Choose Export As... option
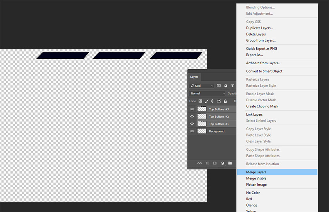The height and width of the screenshot is (212, 329). pyautogui.click(x=255, y=55)
